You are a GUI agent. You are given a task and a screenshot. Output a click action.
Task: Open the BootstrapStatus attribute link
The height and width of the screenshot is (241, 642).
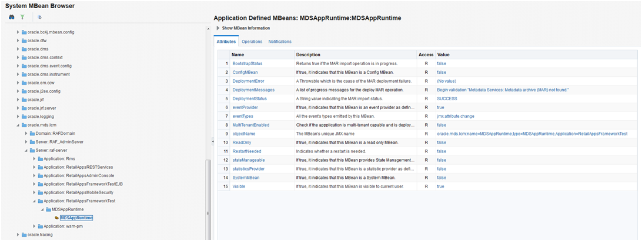click(248, 64)
